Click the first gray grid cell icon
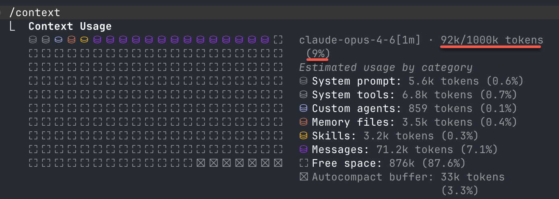 tap(33, 40)
